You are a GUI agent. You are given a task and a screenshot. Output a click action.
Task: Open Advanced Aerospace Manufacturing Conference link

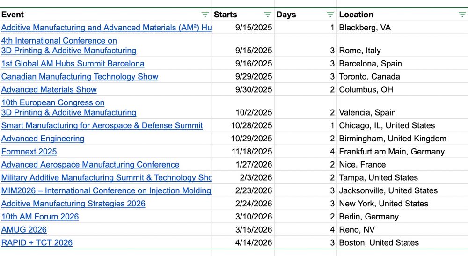90,165
